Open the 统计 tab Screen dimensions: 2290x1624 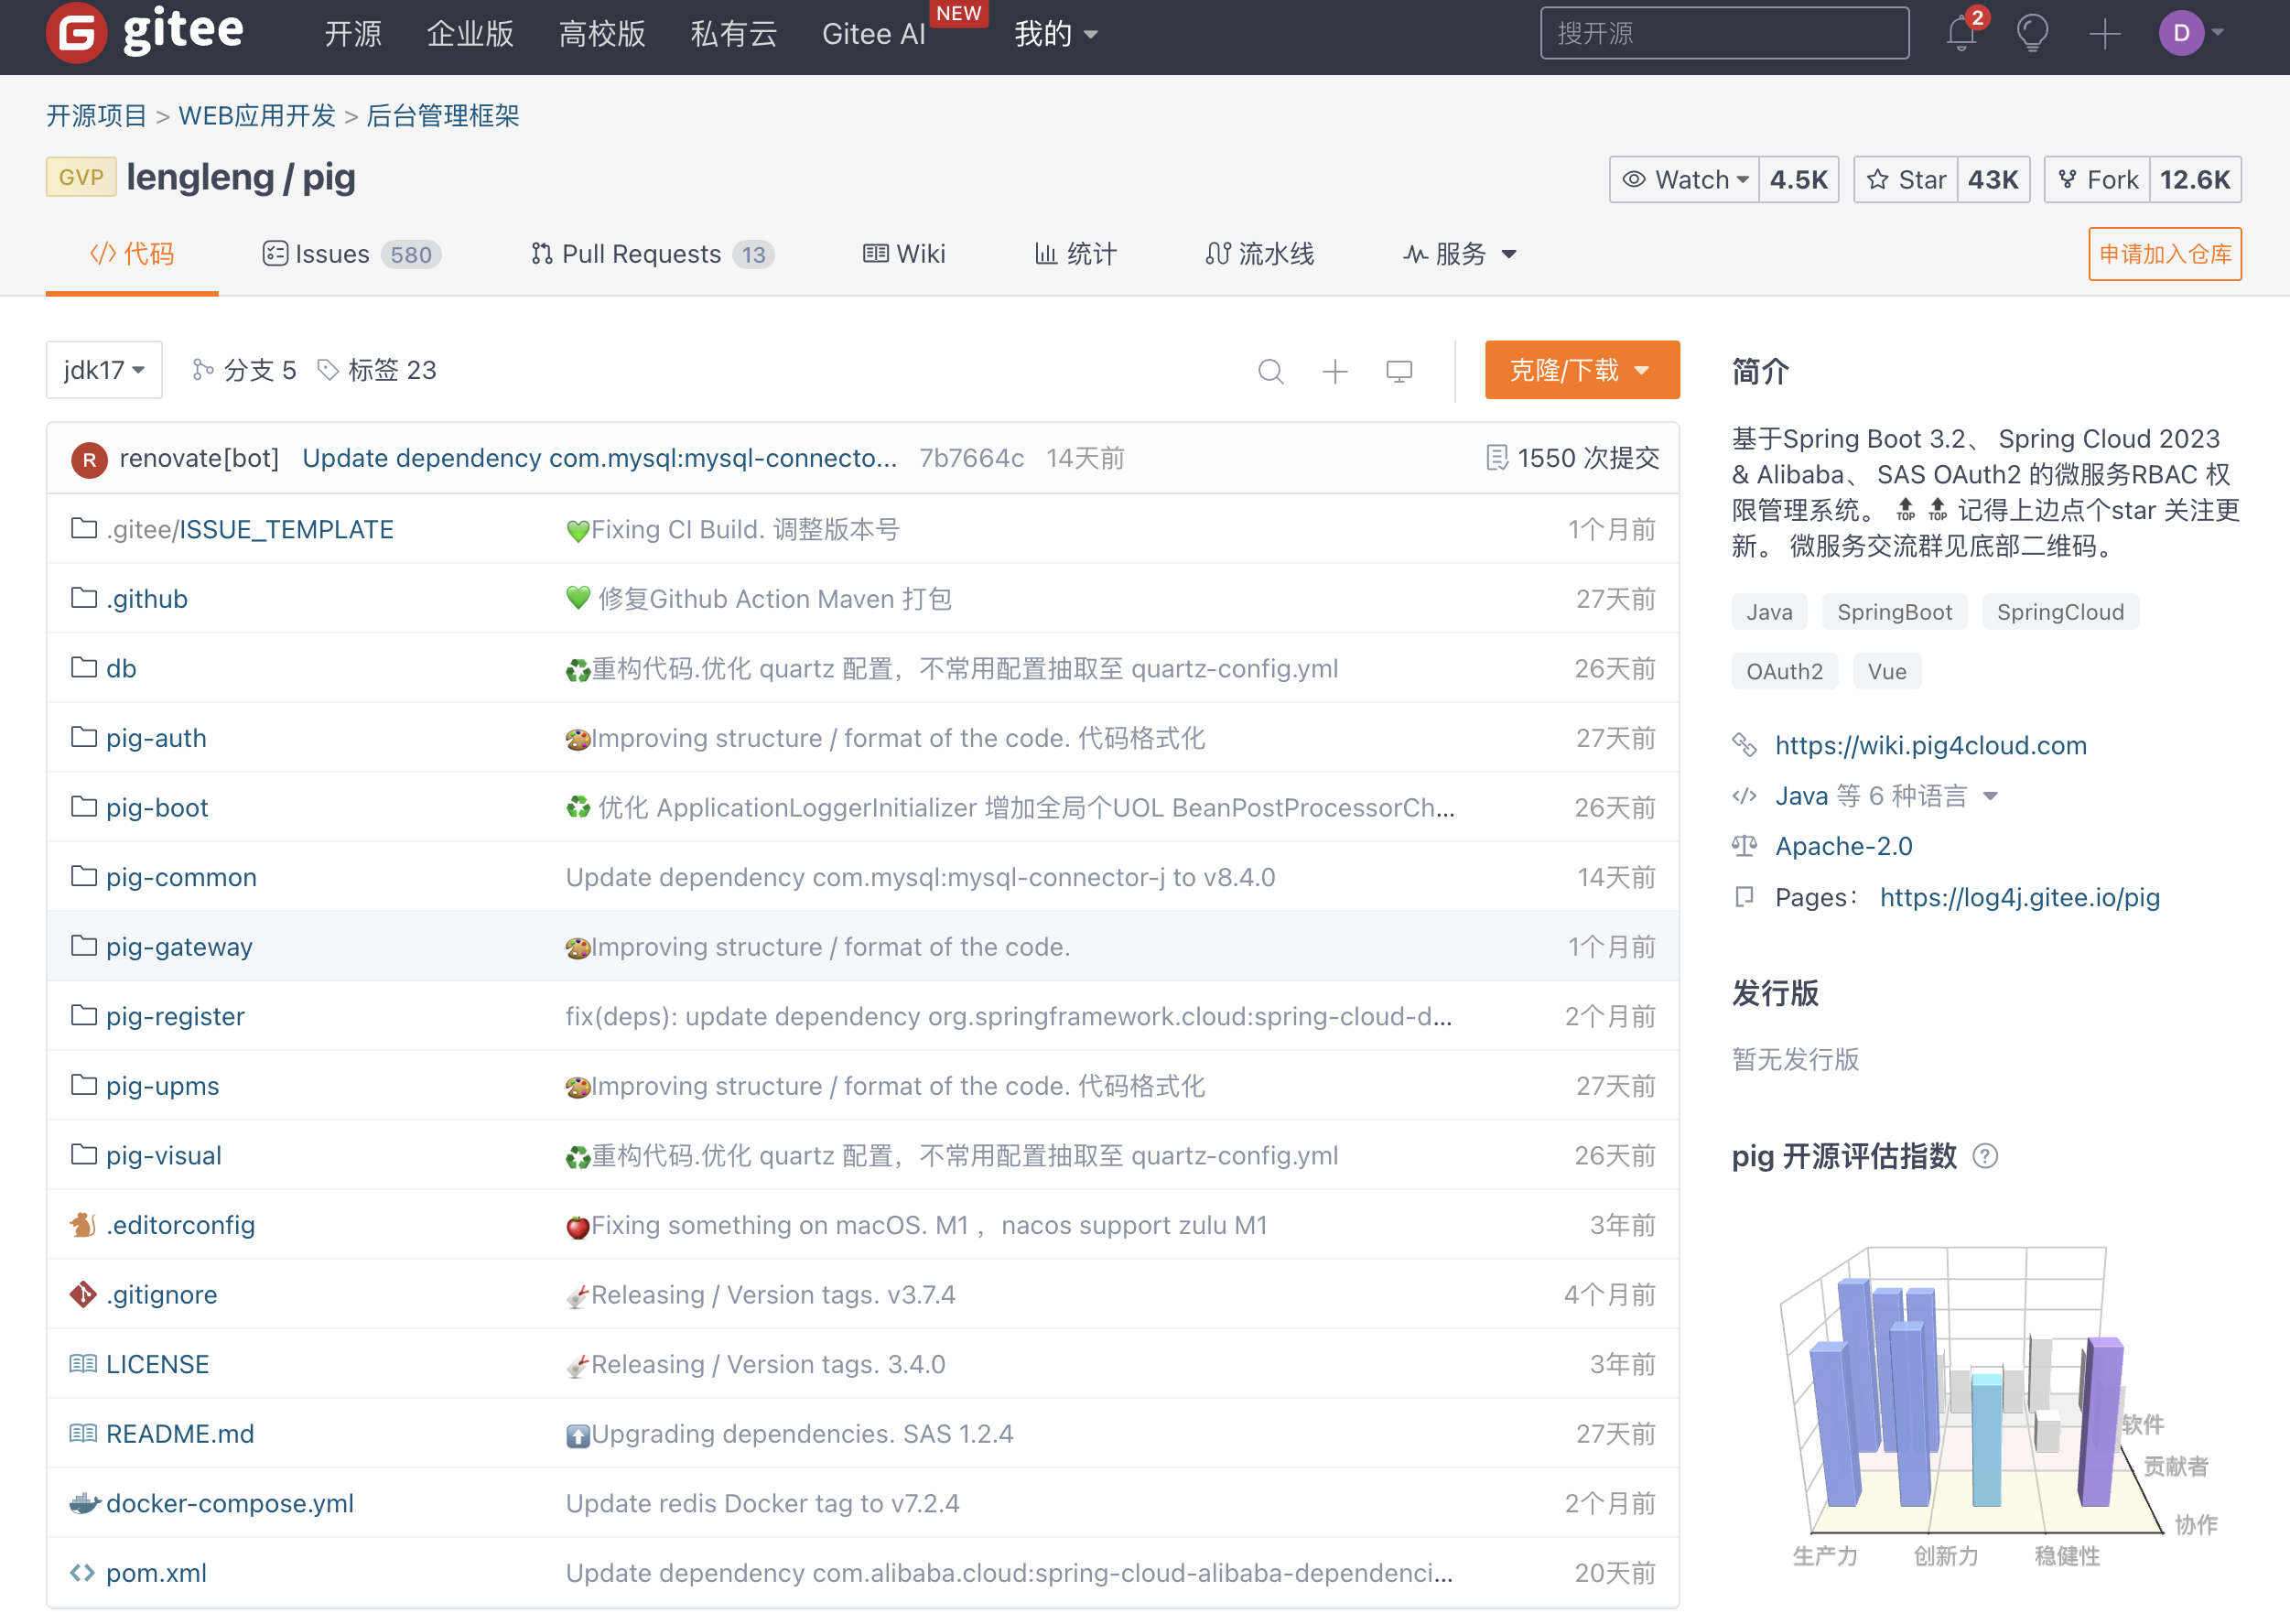(1075, 254)
